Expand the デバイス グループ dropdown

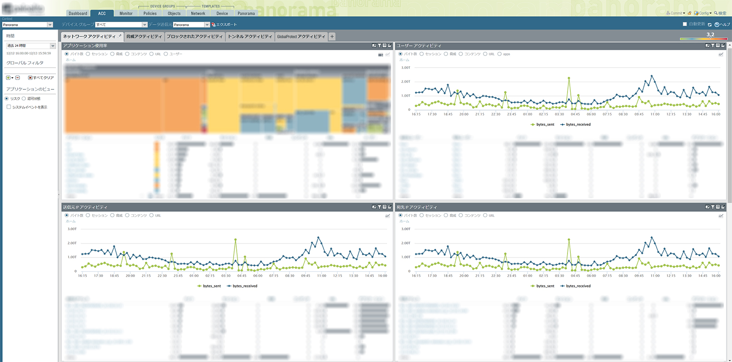point(144,25)
